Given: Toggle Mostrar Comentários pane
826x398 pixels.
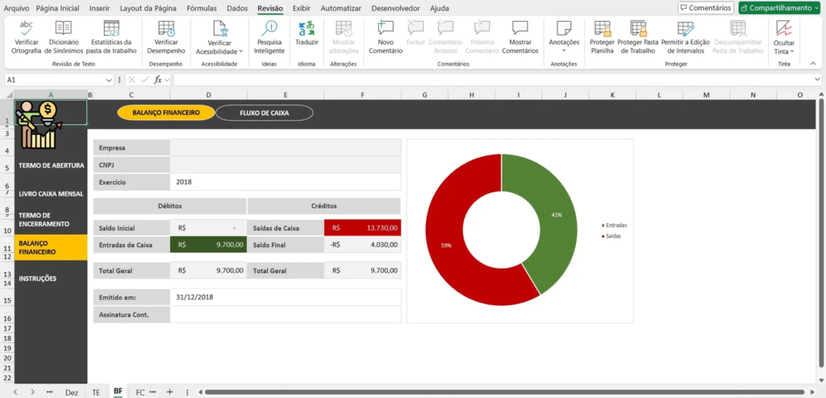Looking at the screenshot, I should (x=520, y=29).
